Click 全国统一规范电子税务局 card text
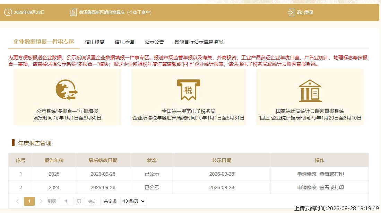The image size is (381, 213). [189, 111]
